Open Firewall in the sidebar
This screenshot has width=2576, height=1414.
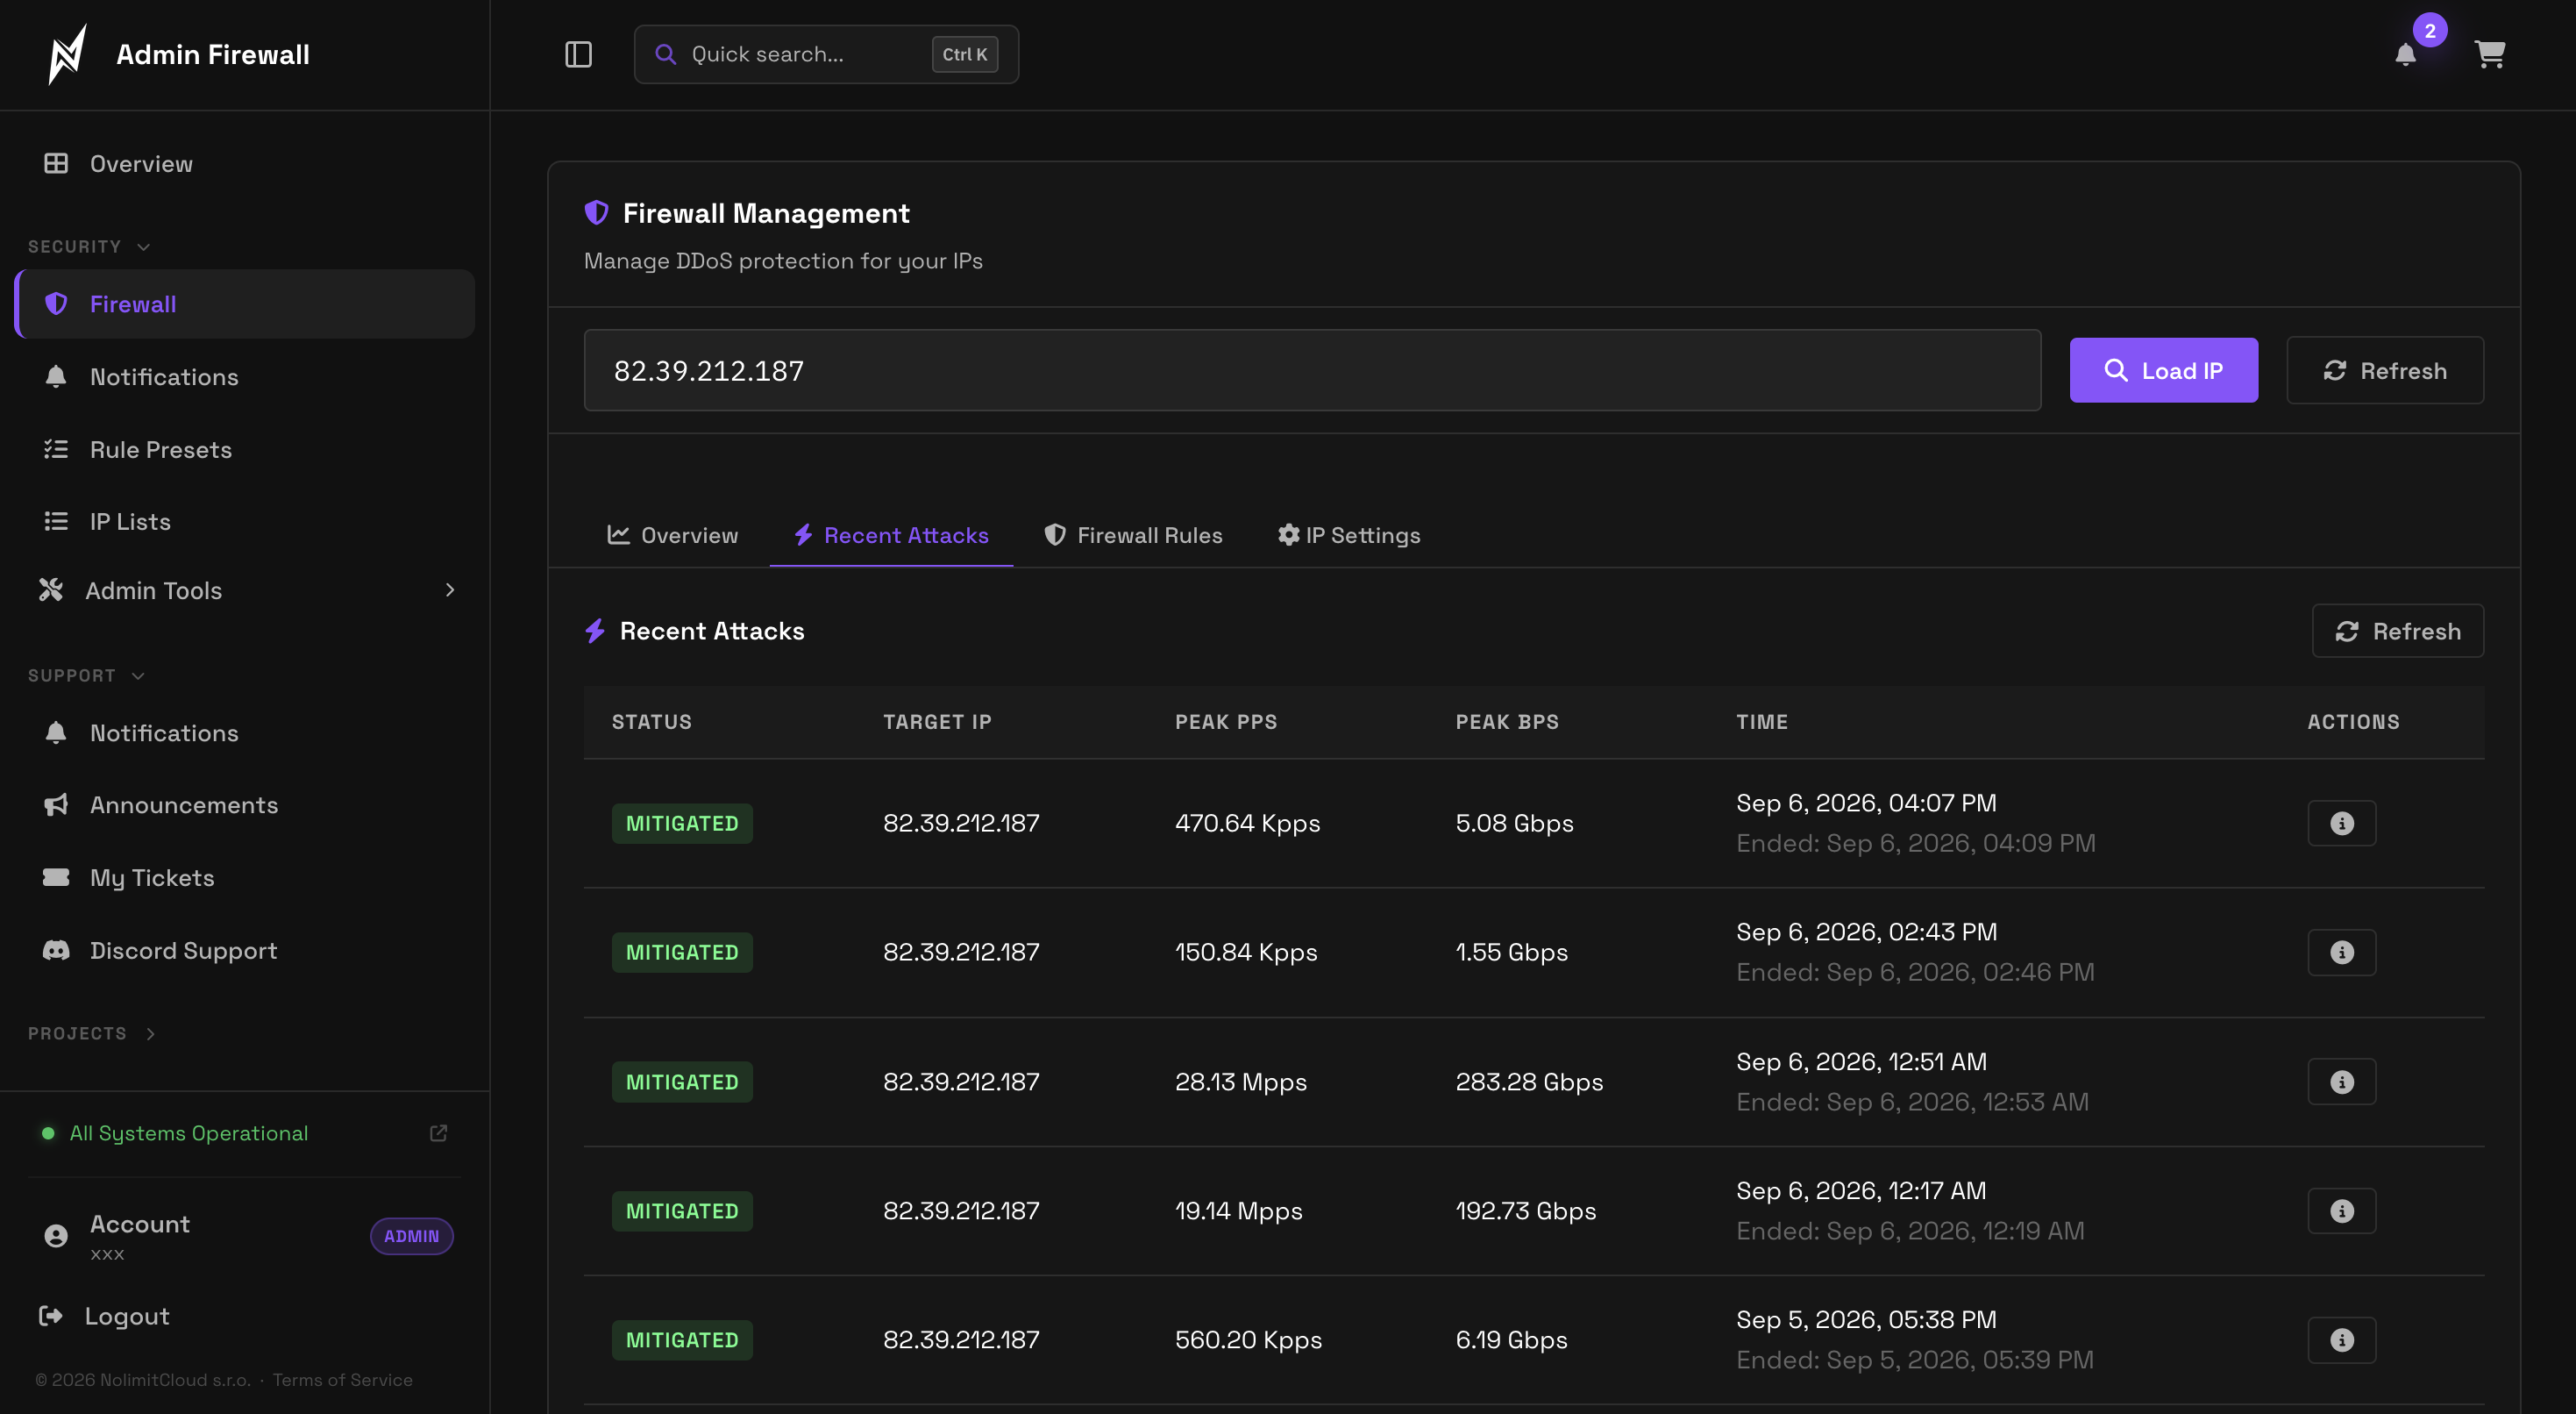coord(245,304)
